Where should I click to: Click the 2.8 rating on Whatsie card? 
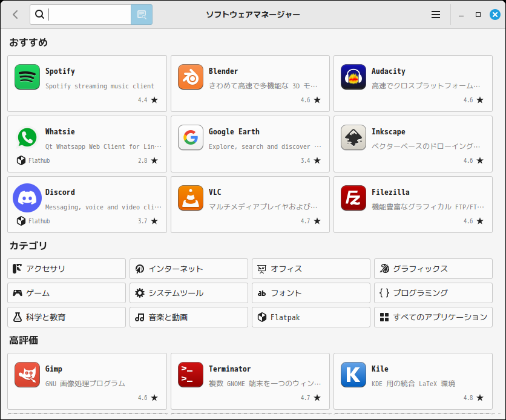pyautogui.click(x=143, y=160)
